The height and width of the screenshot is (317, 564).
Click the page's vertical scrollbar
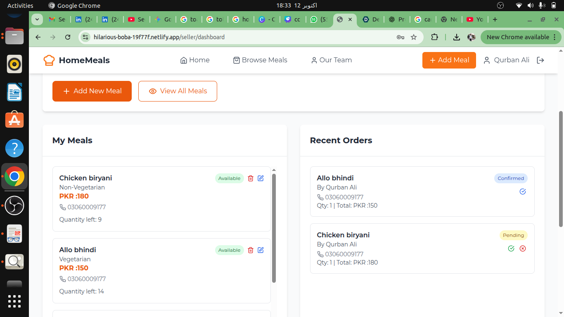[561, 169]
